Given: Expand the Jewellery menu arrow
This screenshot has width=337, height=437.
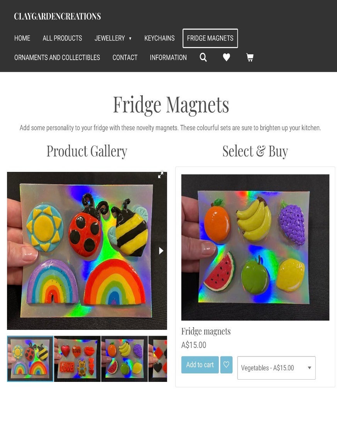Looking at the screenshot, I should click(x=130, y=39).
